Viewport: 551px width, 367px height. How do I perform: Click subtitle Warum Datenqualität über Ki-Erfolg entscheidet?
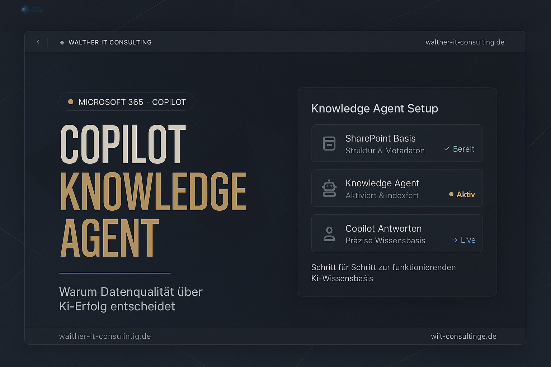pos(131,299)
